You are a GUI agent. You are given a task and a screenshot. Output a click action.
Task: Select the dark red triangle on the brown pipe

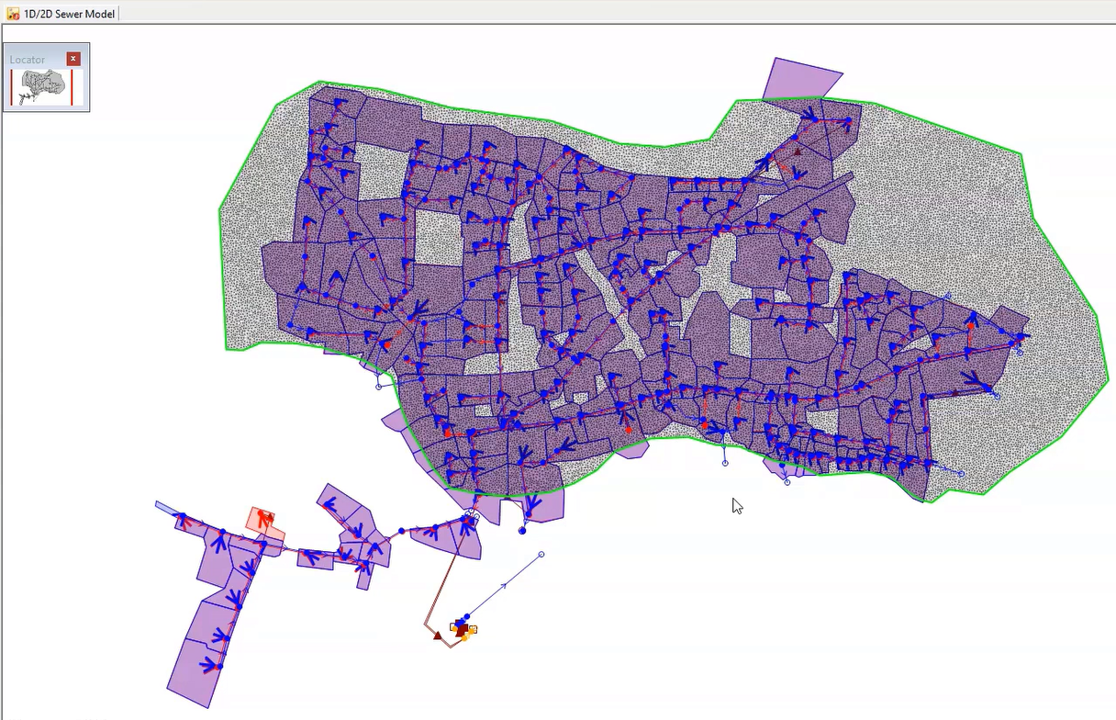(438, 635)
